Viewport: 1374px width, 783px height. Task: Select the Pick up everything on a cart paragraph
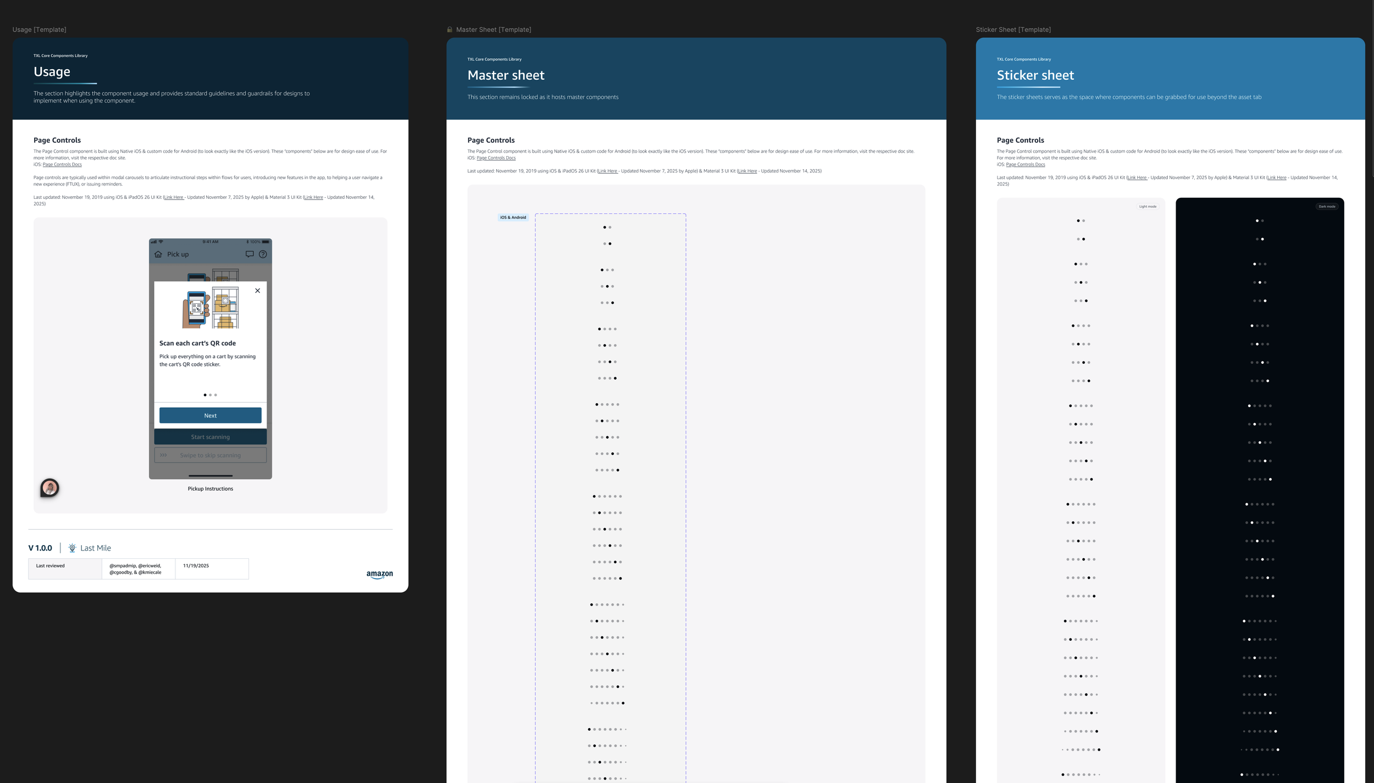click(207, 360)
